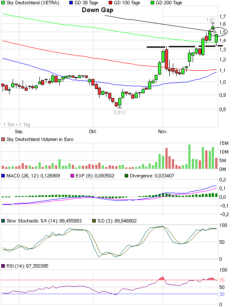Click the 'Down Gap' chart title
The image size is (236, 308).
point(97,10)
